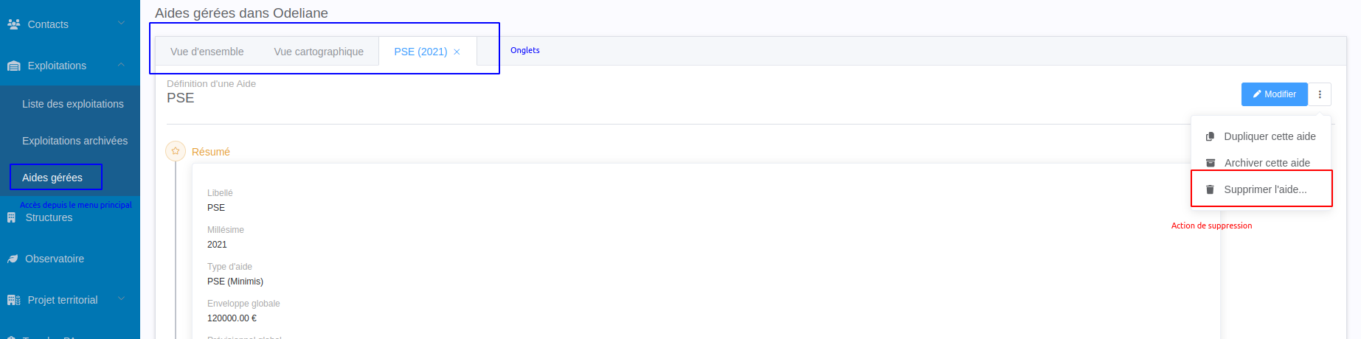Choose Dupliquer cette aide from menu
Viewport: 1361px width, 339px height.
point(1269,136)
